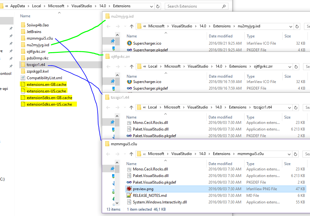The width and height of the screenshot is (310, 216).
Task: Select the highlighted tzcqjcr1.rt4 folder
Action: pyautogui.click(x=36, y=64)
